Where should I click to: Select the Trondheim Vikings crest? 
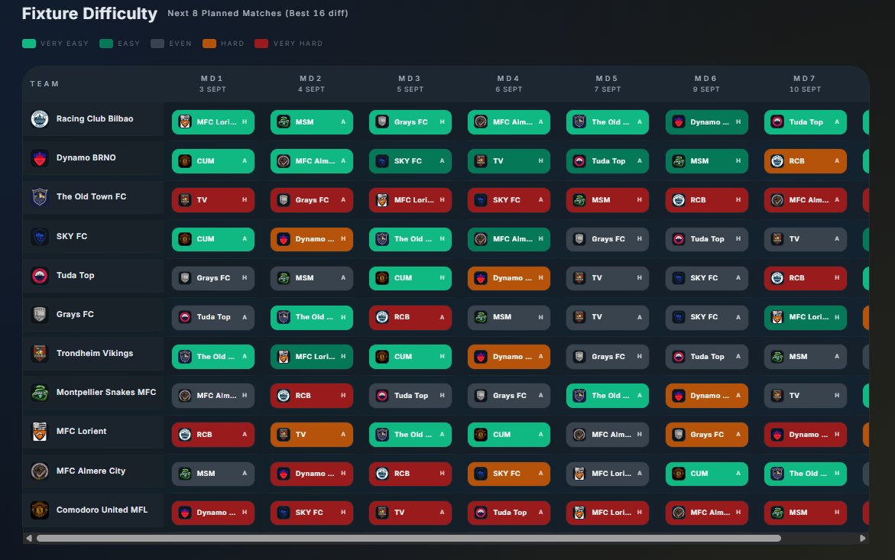pos(39,354)
